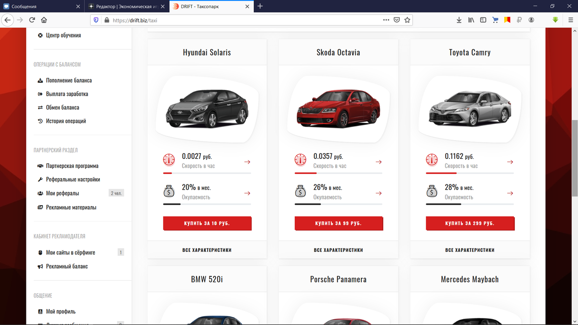Open the green download arrow extension

[555, 20]
